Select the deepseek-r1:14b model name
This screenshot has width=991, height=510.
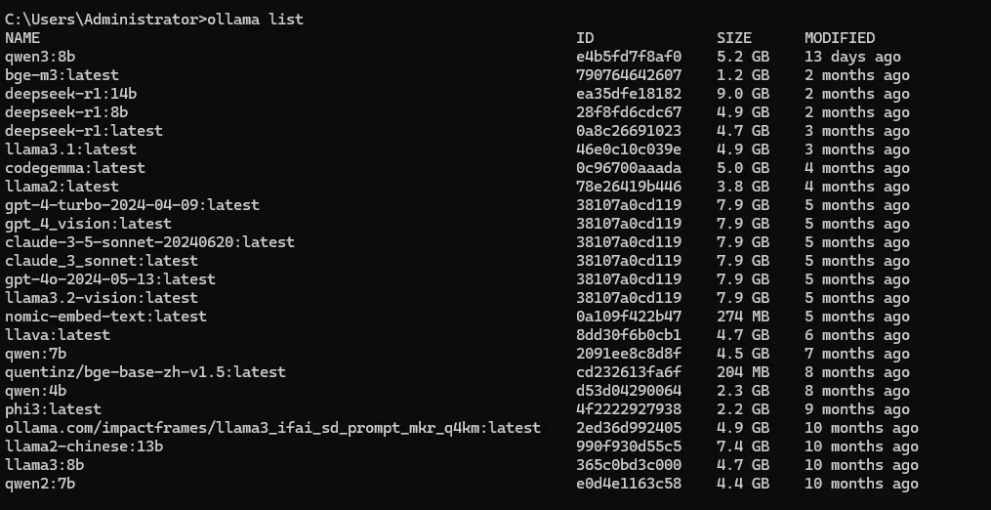70,94
